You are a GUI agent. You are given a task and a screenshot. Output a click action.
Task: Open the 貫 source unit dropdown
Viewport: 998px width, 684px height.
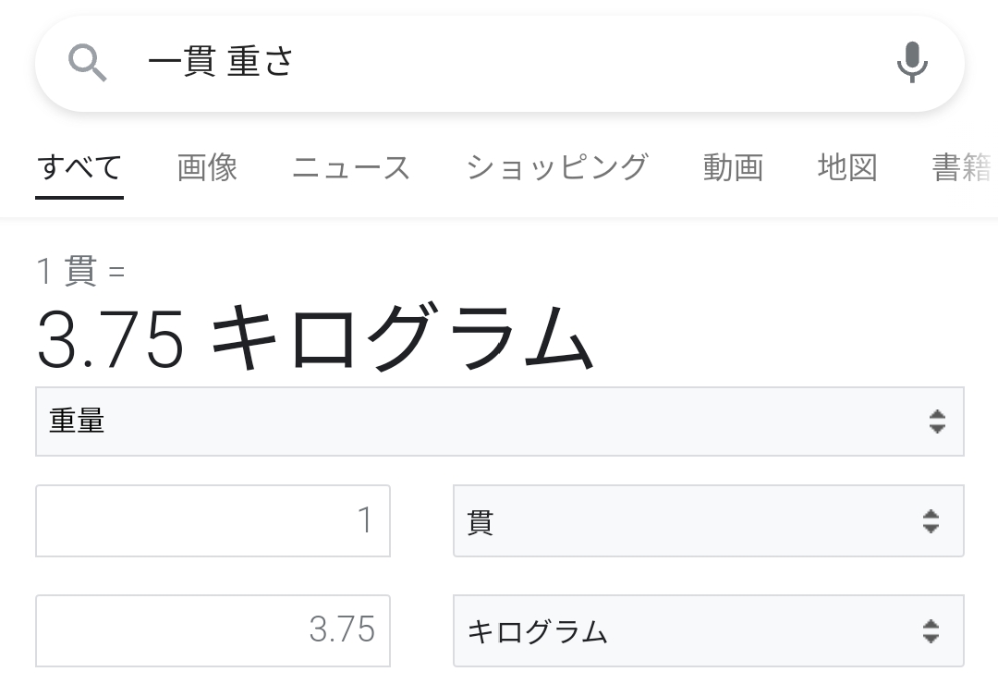pyautogui.click(x=707, y=521)
